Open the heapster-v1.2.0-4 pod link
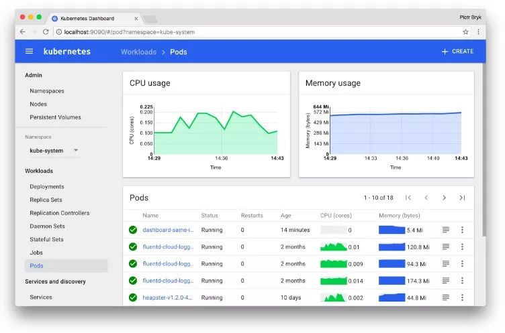 click(167, 297)
